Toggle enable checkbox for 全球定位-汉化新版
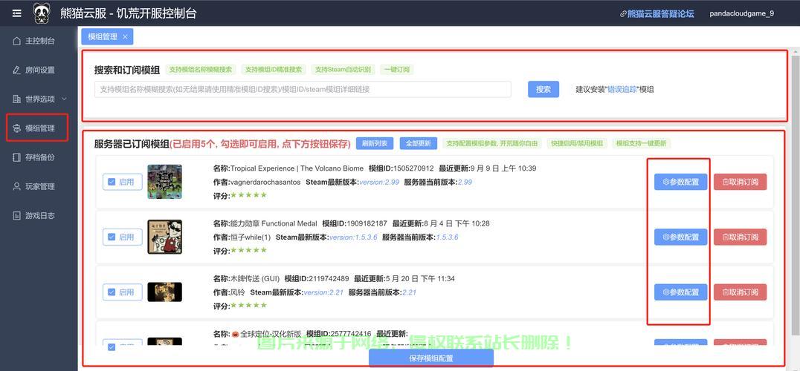The width and height of the screenshot is (800, 371). click(x=112, y=347)
